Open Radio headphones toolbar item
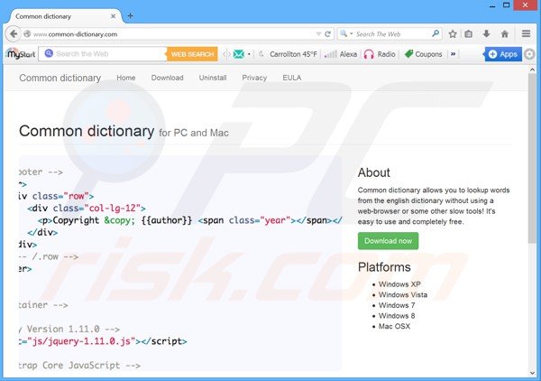This screenshot has height=381, width=541. (x=380, y=54)
